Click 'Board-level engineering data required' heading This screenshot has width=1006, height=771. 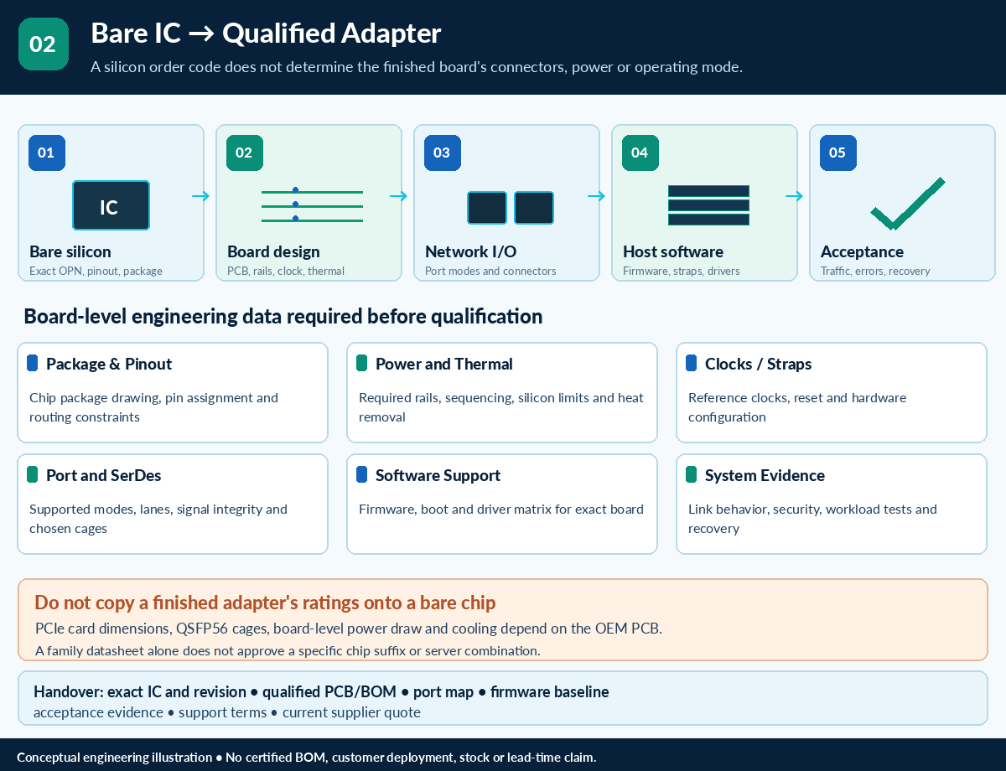click(x=283, y=317)
